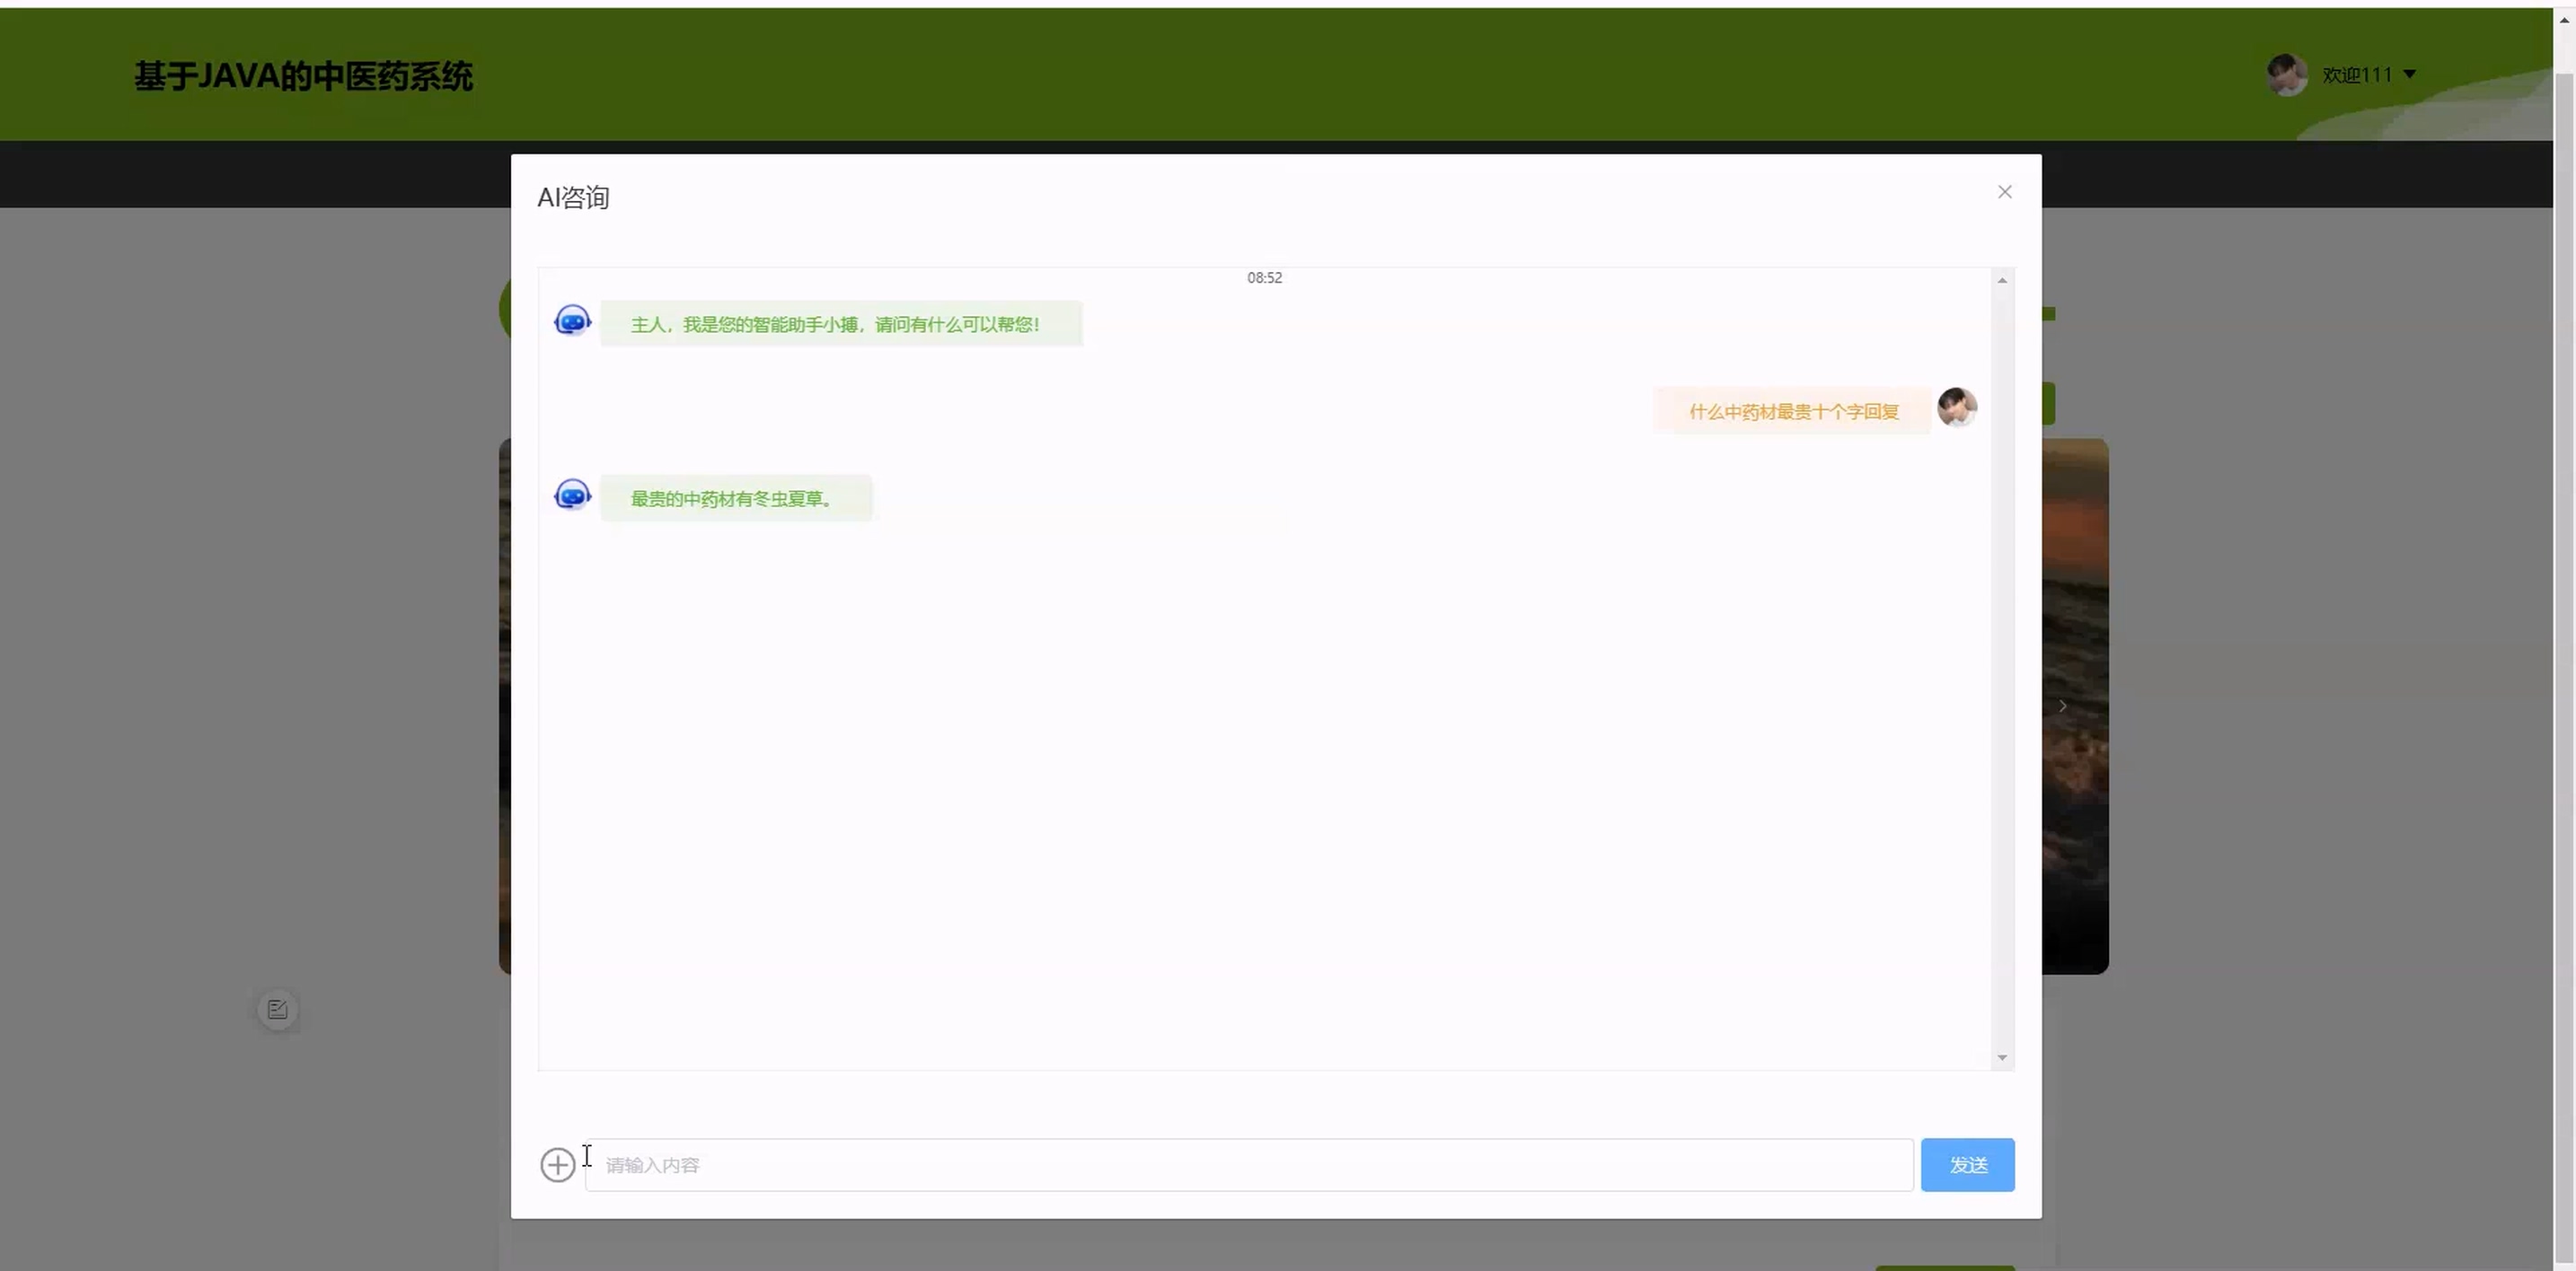Click the user avatar next to the question bubble

pos(1956,407)
